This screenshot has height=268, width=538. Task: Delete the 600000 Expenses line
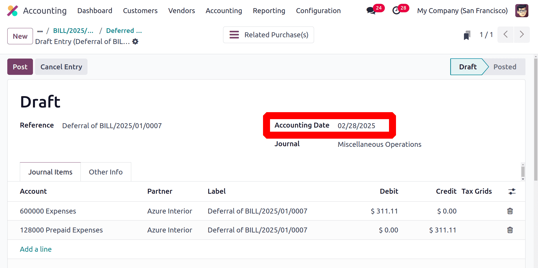click(510, 211)
